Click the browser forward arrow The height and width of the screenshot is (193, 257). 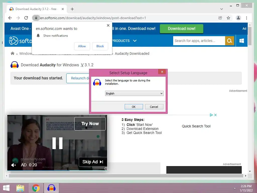[18, 18]
